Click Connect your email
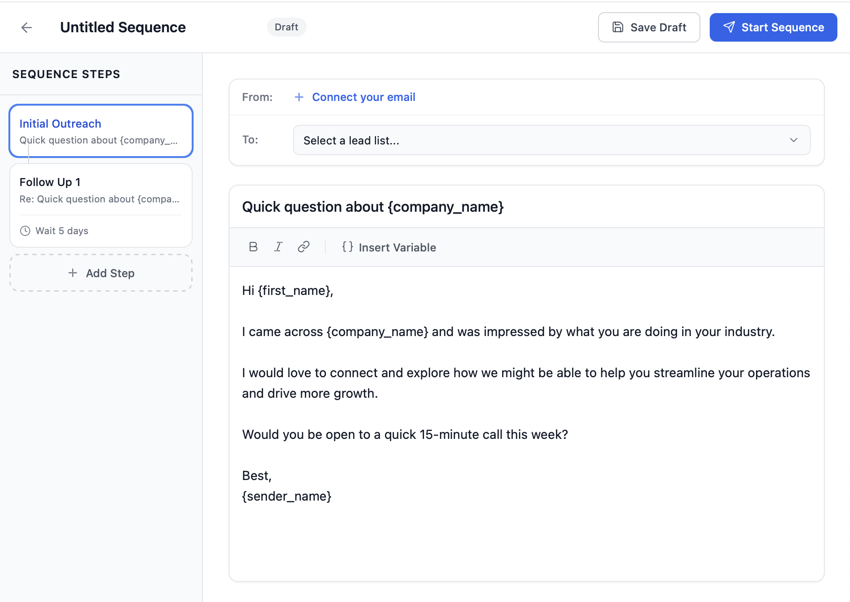 (363, 97)
